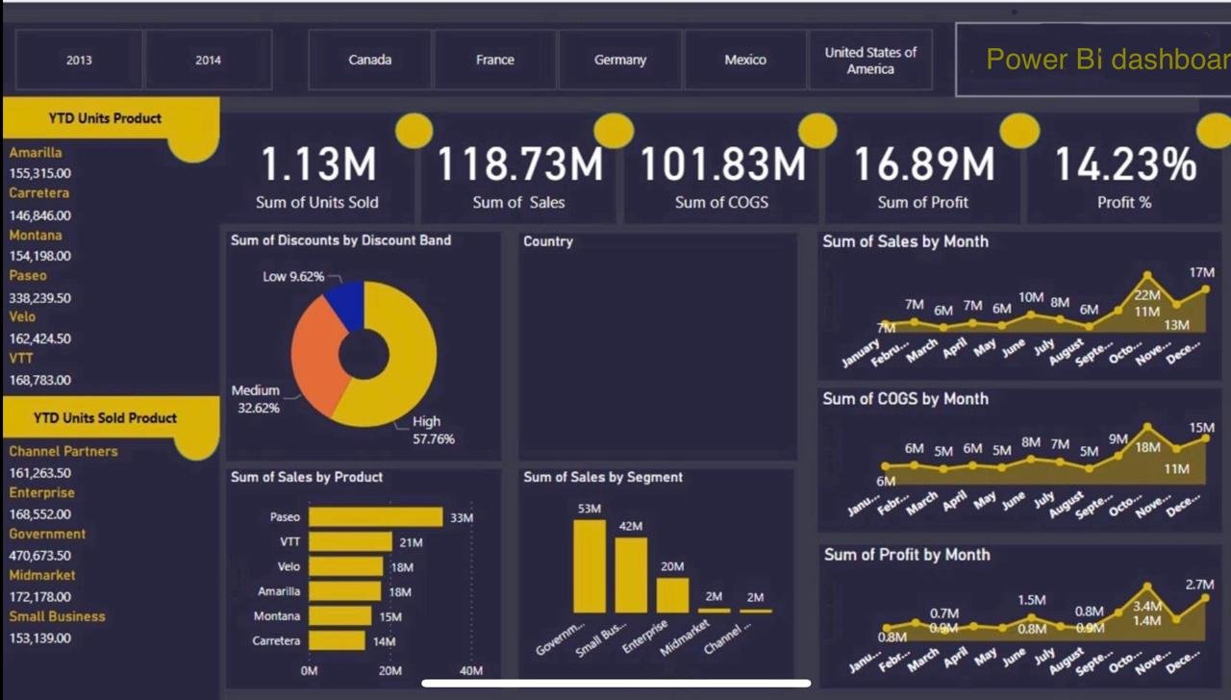Click yellow circle on Profit % card
This screenshot has width=1231, height=700.
point(1215,132)
